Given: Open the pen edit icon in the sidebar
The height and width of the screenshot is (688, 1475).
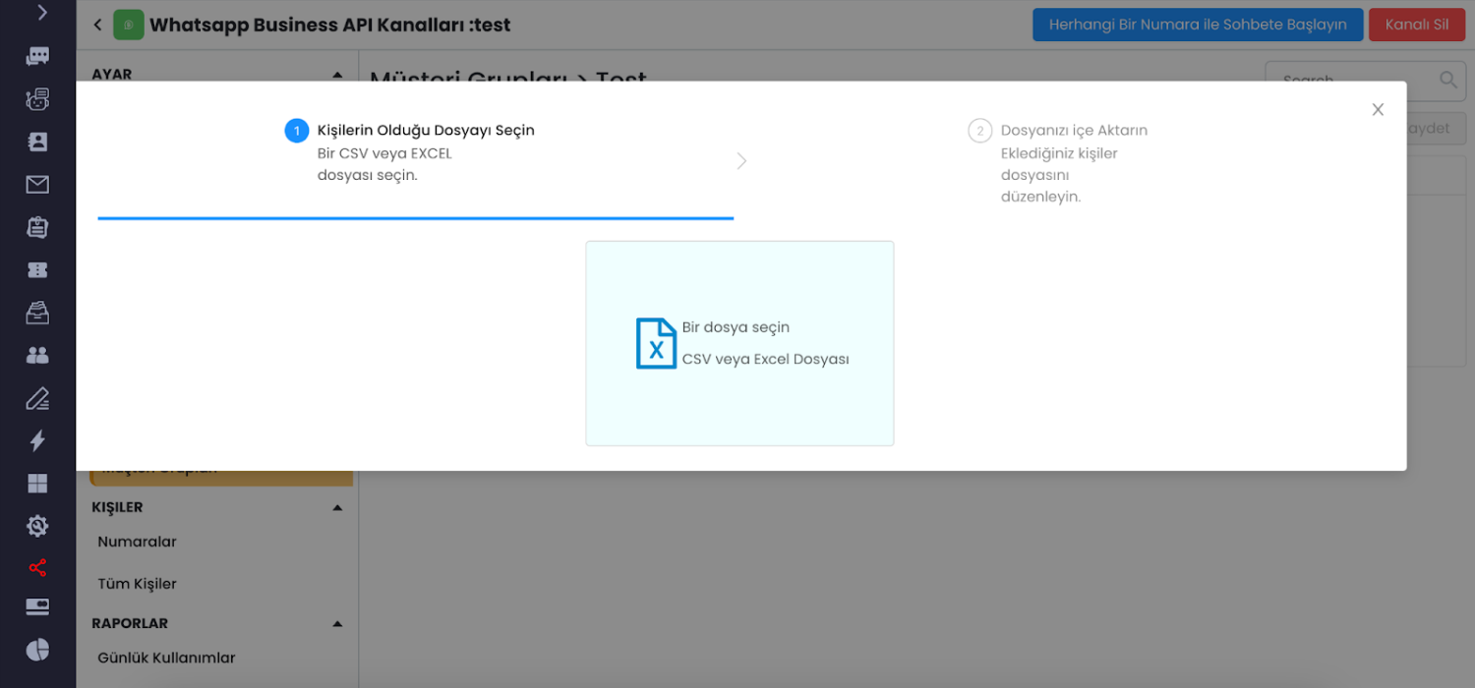Looking at the screenshot, I should click(x=37, y=398).
